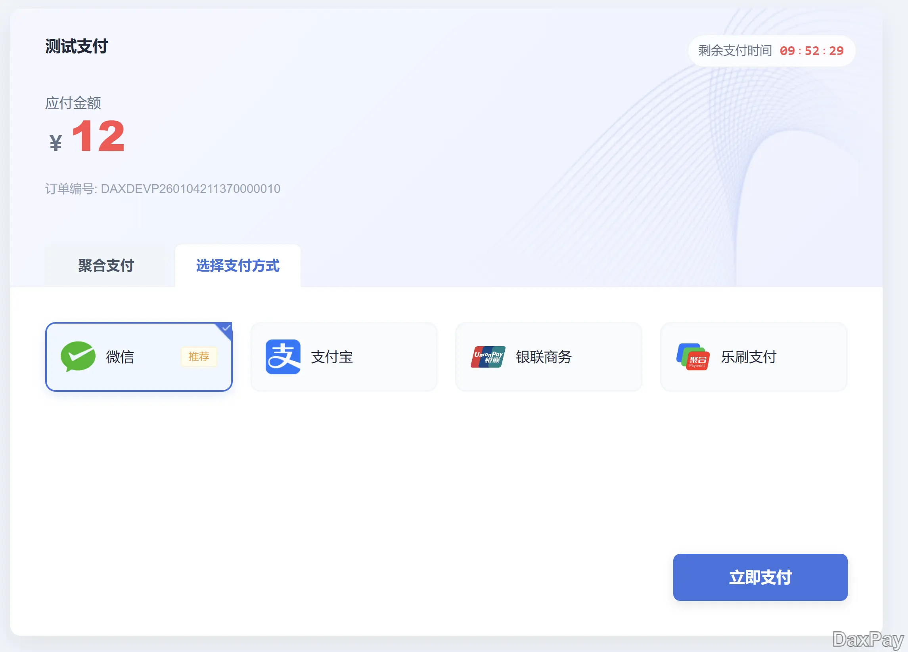The height and width of the screenshot is (652, 908).
Task: Select the 银联商务 payment option
Action: (548, 356)
